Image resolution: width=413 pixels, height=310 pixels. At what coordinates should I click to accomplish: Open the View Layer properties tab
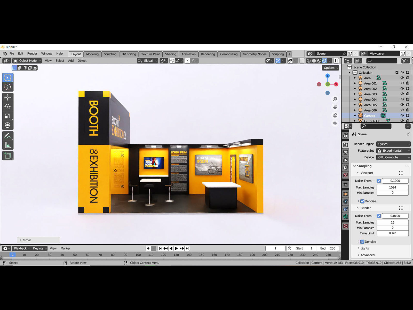point(346,160)
